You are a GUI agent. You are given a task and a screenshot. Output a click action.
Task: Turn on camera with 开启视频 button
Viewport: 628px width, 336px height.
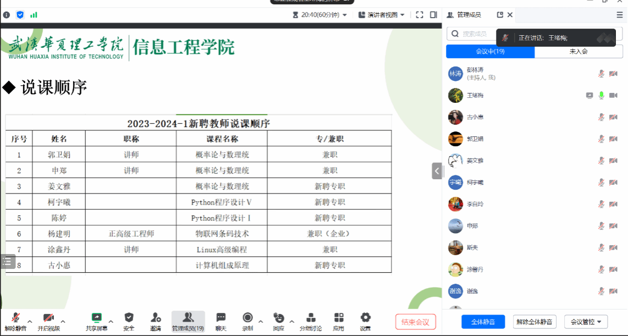coord(48,318)
